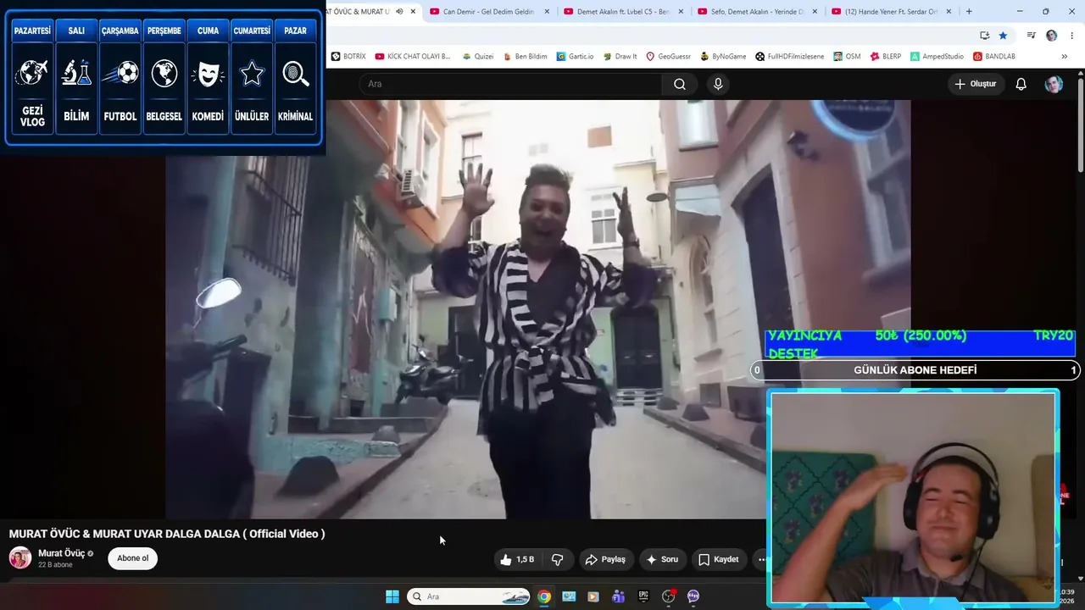Open more video actions ellipsis menu

[x=762, y=559]
